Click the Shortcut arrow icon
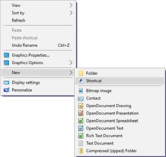 point(81,81)
